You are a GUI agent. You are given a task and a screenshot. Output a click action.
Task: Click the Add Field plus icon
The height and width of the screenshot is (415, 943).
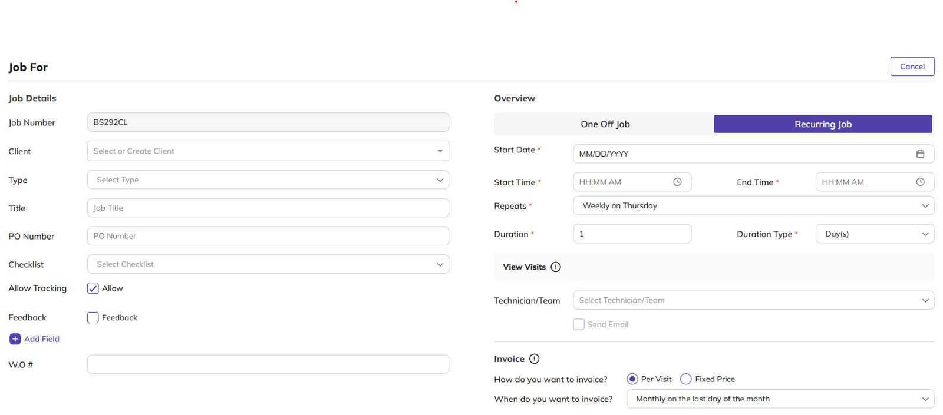tap(15, 339)
